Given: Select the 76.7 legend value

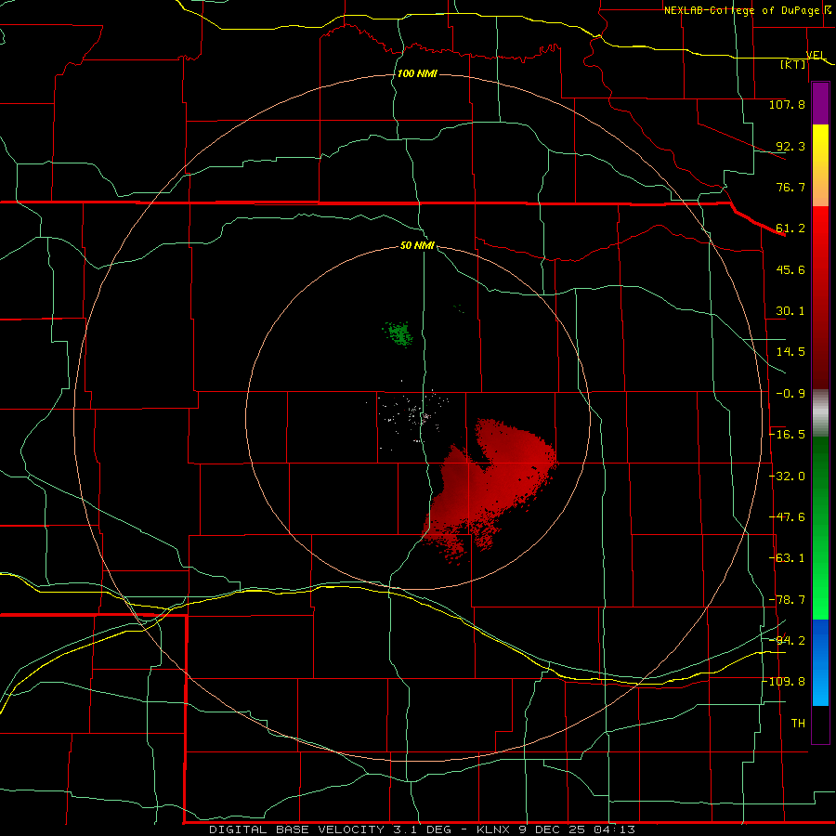Looking at the screenshot, I should (790, 187).
